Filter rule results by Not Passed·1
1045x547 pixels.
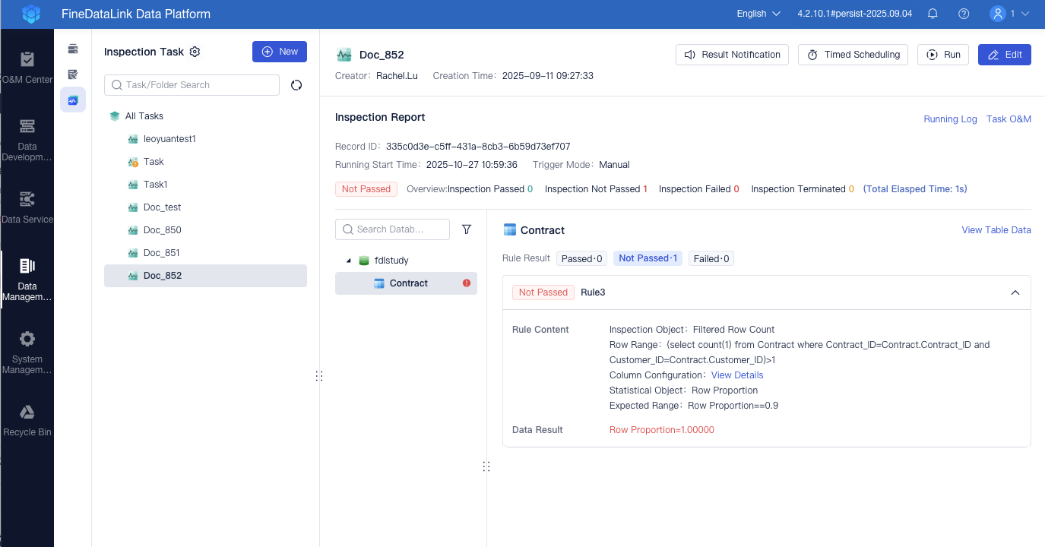pos(648,258)
